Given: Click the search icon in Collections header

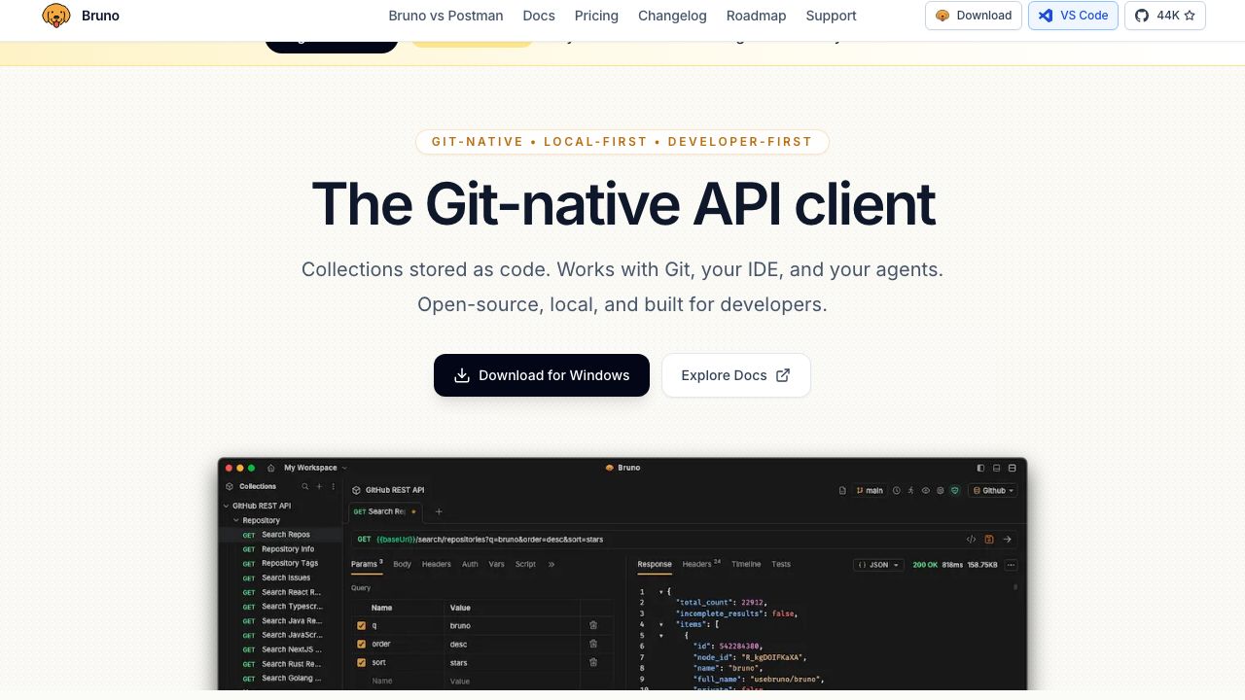Looking at the screenshot, I should tap(304, 486).
